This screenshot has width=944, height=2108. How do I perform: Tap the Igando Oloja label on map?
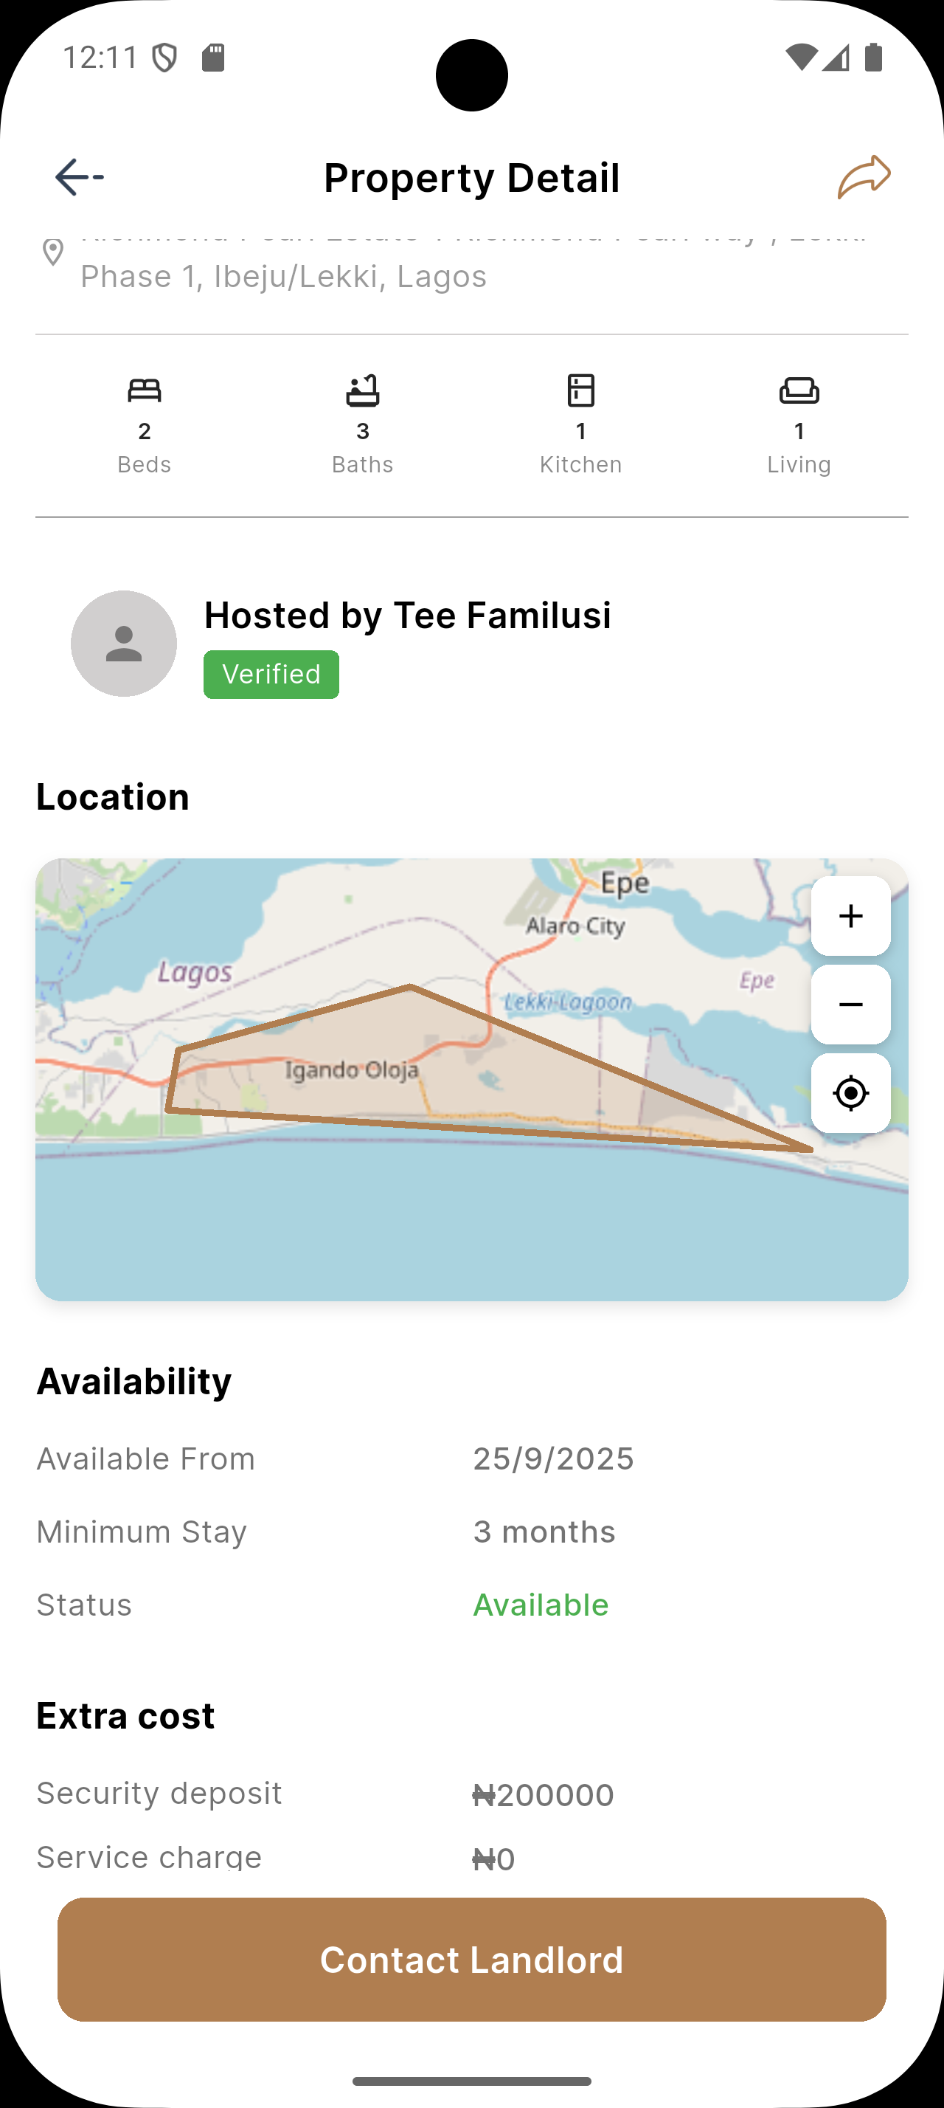pyautogui.click(x=353, y=1069)
